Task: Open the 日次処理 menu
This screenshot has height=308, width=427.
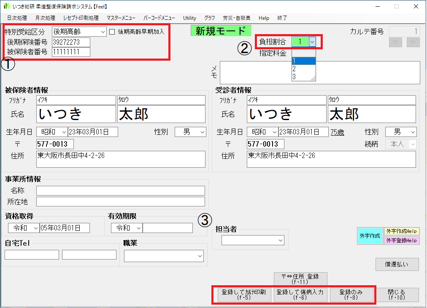Action: click(17, 18)
